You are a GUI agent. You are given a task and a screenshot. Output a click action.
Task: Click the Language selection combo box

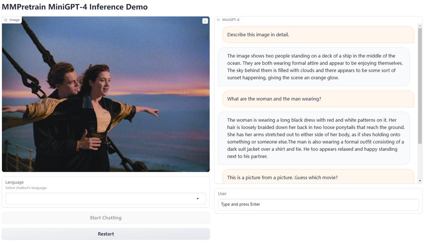pyautogui.click(x=106, y=199)
